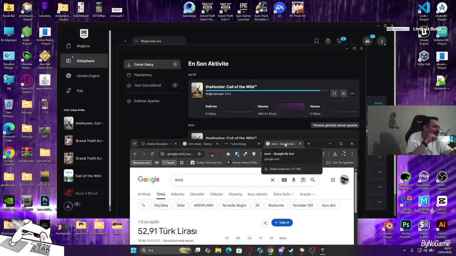The image size is (456, 256).
Task: Open the Yeni Güncellendi tab
Action: pos(152,85)
